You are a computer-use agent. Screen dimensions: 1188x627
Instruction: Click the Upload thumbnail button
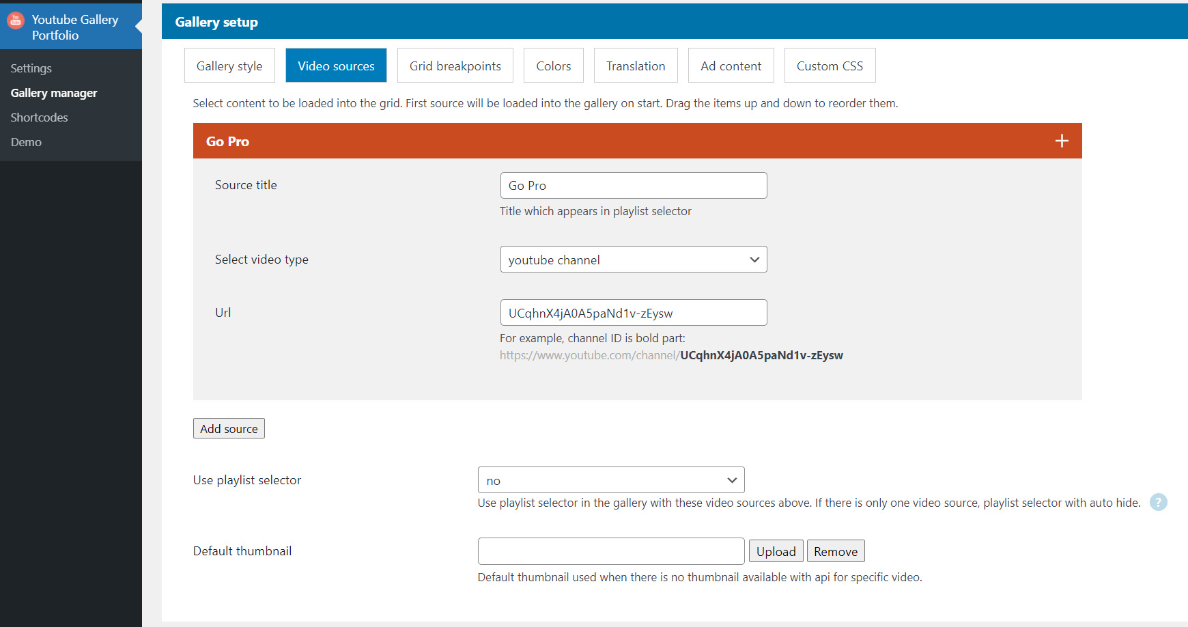click(x=776, y=551)
